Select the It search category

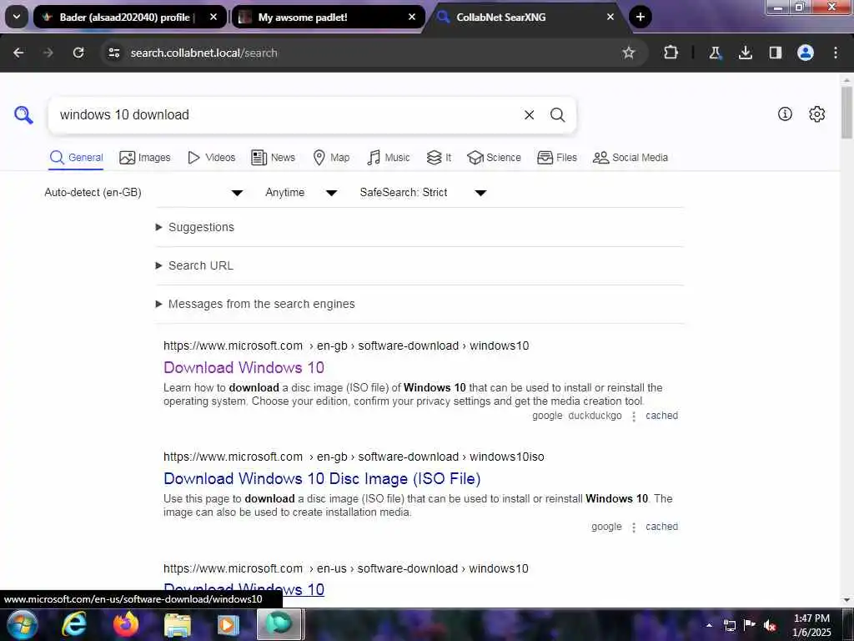(439, 158)
